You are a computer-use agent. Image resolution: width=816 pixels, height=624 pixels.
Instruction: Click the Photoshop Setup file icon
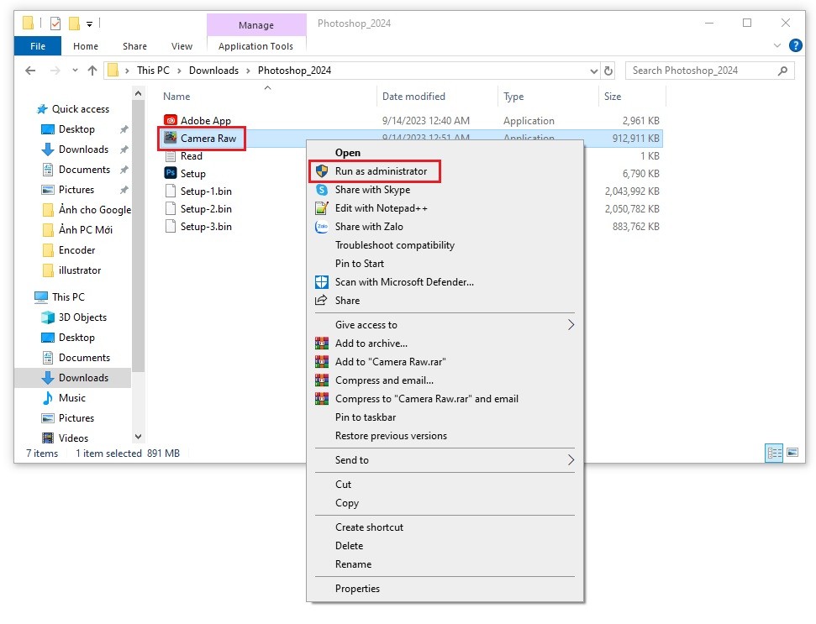[171, 174]
